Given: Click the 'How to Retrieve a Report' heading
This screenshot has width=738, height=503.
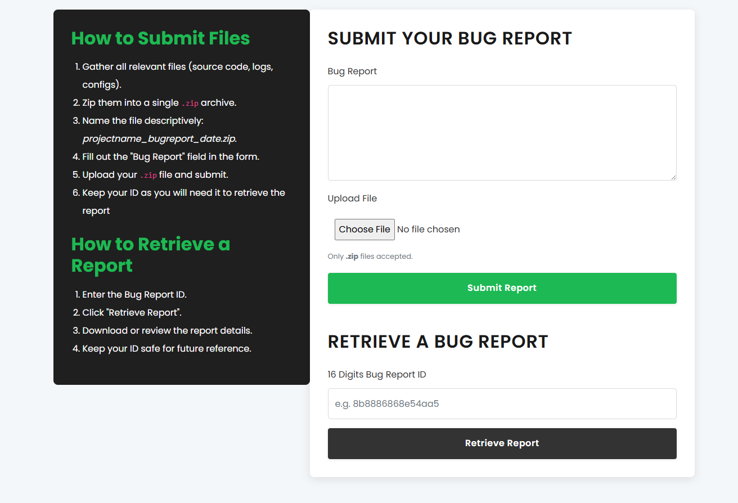Looking at the screenshot, I should click(151, 255).
